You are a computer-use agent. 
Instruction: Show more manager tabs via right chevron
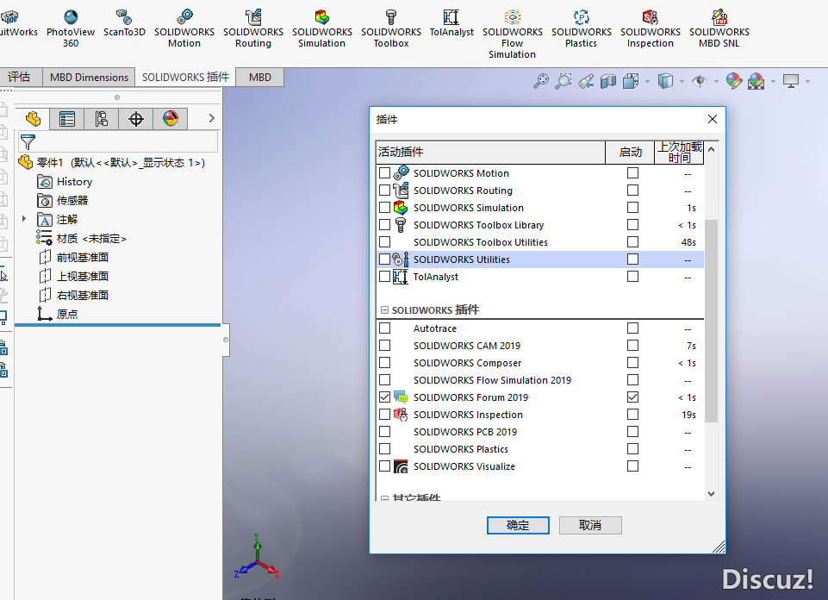coord(211,118)
